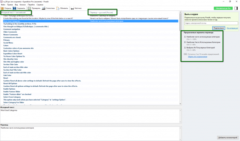Open the Справка menu
240x141 pixels.
pyautogui.click(x=40, y=4)
